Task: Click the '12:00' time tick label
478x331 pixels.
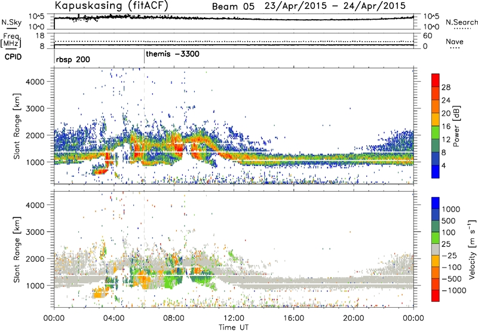Action: click(x=234, y=318)
